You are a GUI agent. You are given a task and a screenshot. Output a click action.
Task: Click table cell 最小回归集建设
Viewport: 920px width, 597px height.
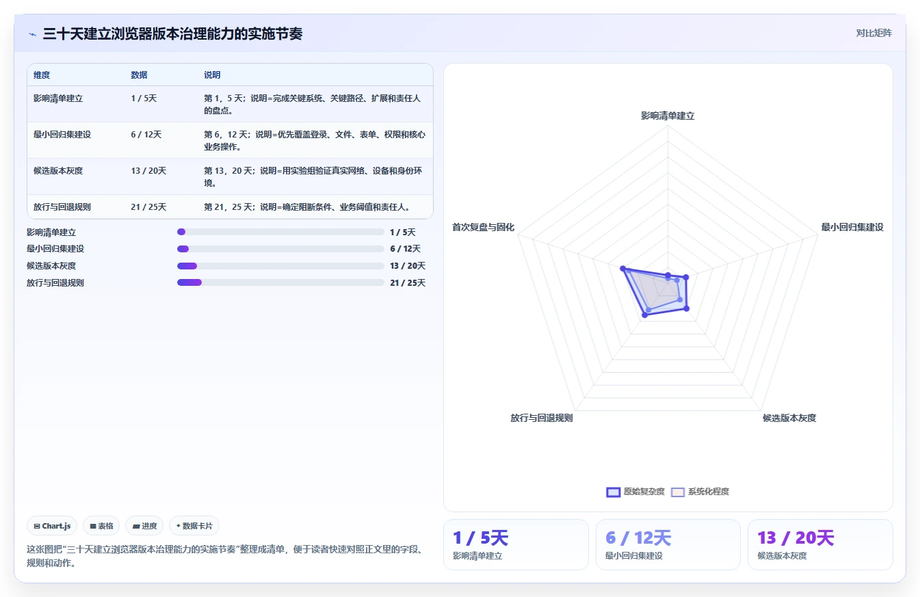[62, 135]
